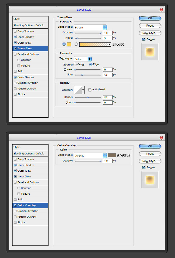Click the Size slider handle

click(x=82, y=75)
